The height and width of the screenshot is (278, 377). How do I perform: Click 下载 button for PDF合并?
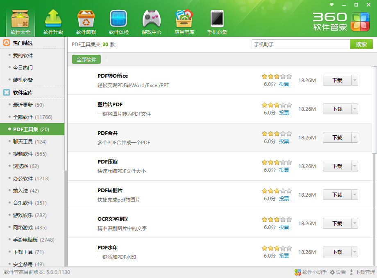pos(337,138)
